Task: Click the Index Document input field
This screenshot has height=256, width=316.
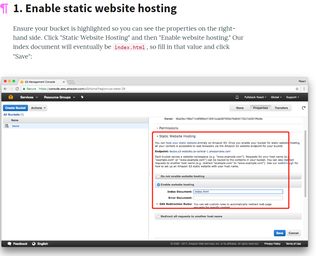Action: tap(238, 192)
